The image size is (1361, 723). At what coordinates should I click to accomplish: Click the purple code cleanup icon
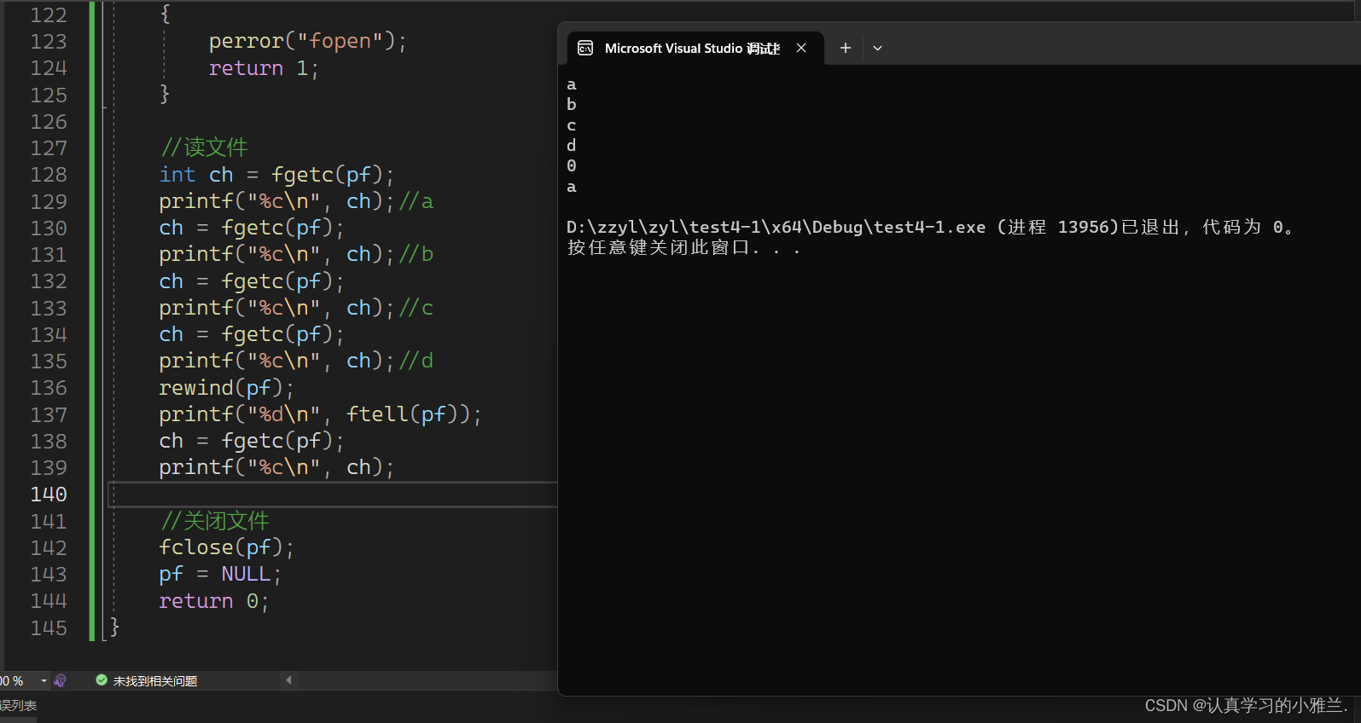point(60,681)
